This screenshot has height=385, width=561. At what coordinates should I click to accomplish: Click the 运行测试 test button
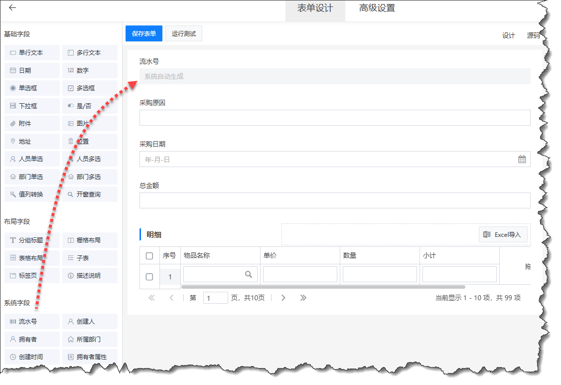click(x=184, y=33)
